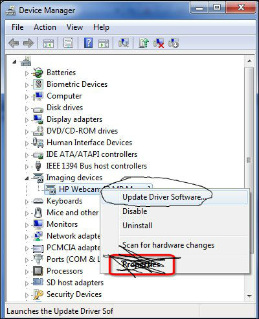The image size is (259, 319).
Task: Click the Disk drives category icon
Action: [38, 109]
